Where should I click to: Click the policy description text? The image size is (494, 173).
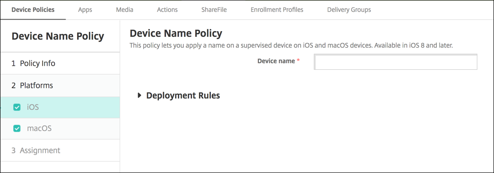tap(291, 45)
